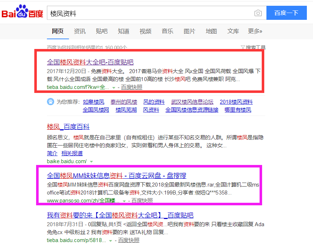Screen dimensions: 313x246
Task: Expand arrow next to www.pansoso.com URL
Action: [x=124, y=201]
